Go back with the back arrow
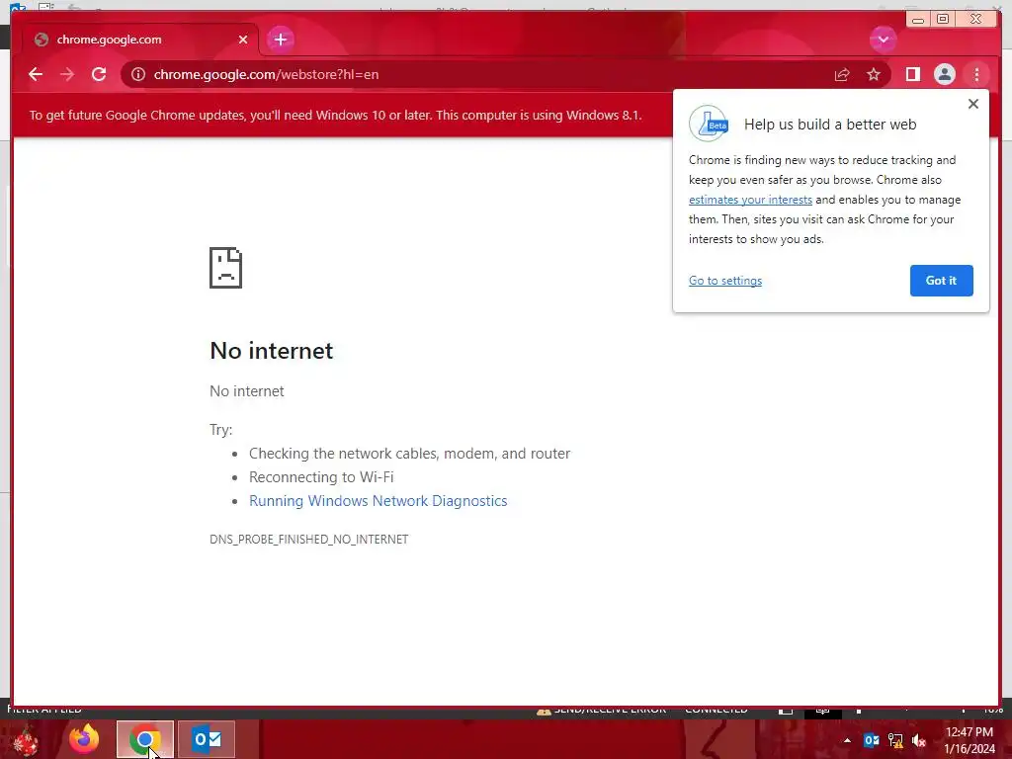1012x759 pixels. [x=36, y=74]
